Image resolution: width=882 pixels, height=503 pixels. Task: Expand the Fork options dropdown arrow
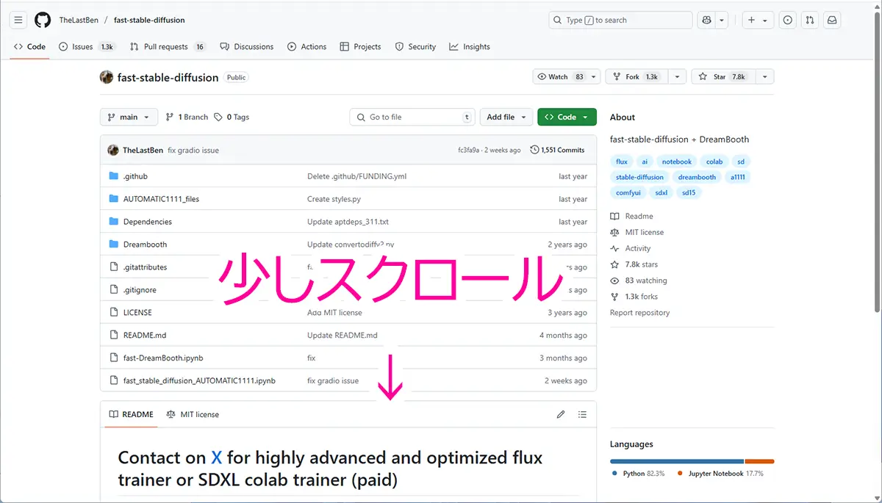tap(678, 76)
